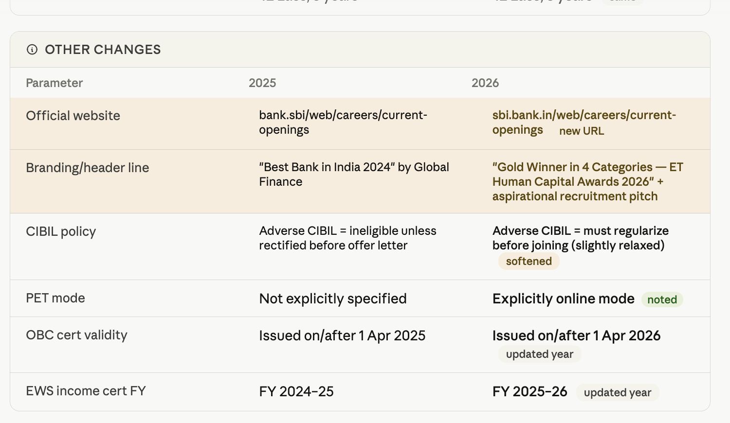Click 'Adverse CIBIL = ineligible unless rectified' text

348,238
